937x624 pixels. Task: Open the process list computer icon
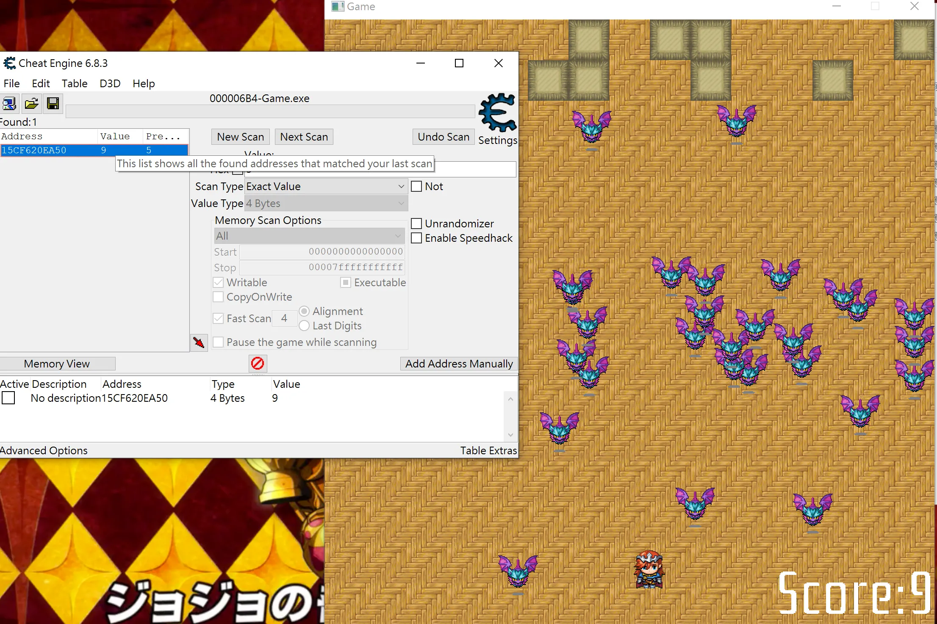tap(9, 103)
